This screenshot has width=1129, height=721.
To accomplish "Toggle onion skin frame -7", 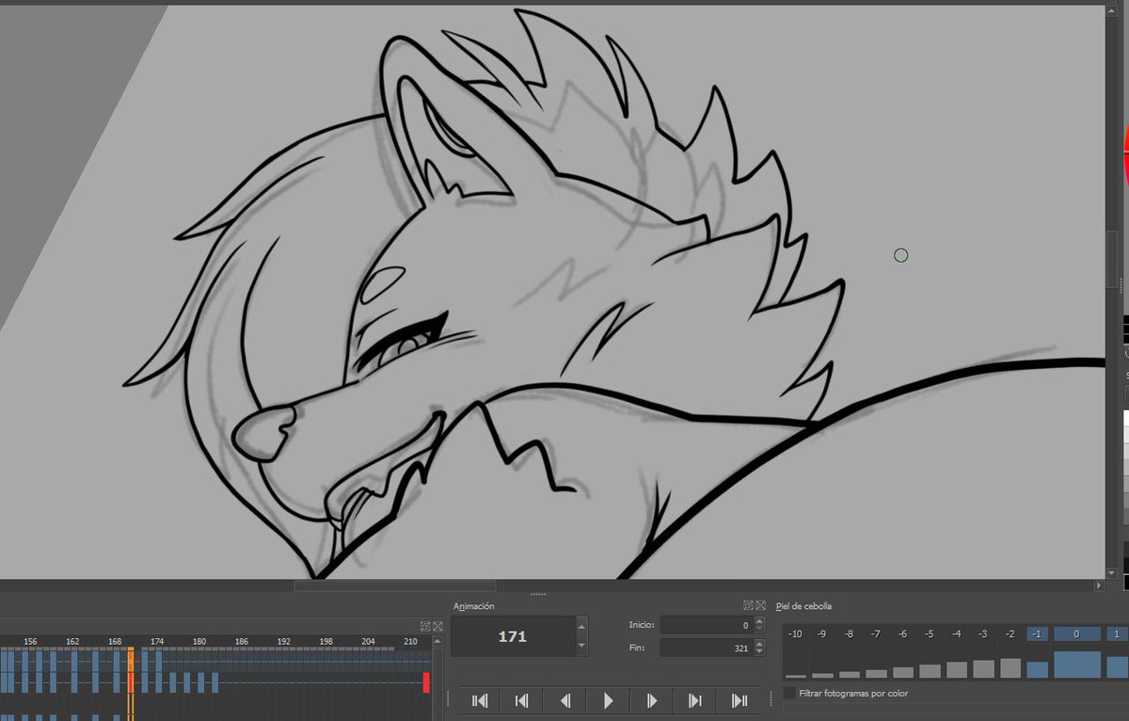I will click(x=877, y=634).
